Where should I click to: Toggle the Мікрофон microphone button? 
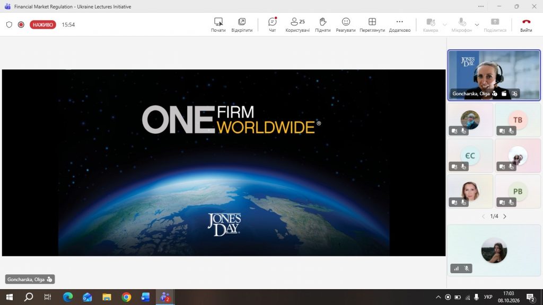(462, 25)
